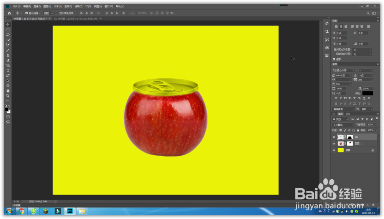Select the Move tool in the toolbox
This screenshot has width=384, height=219.
(8, 25)
